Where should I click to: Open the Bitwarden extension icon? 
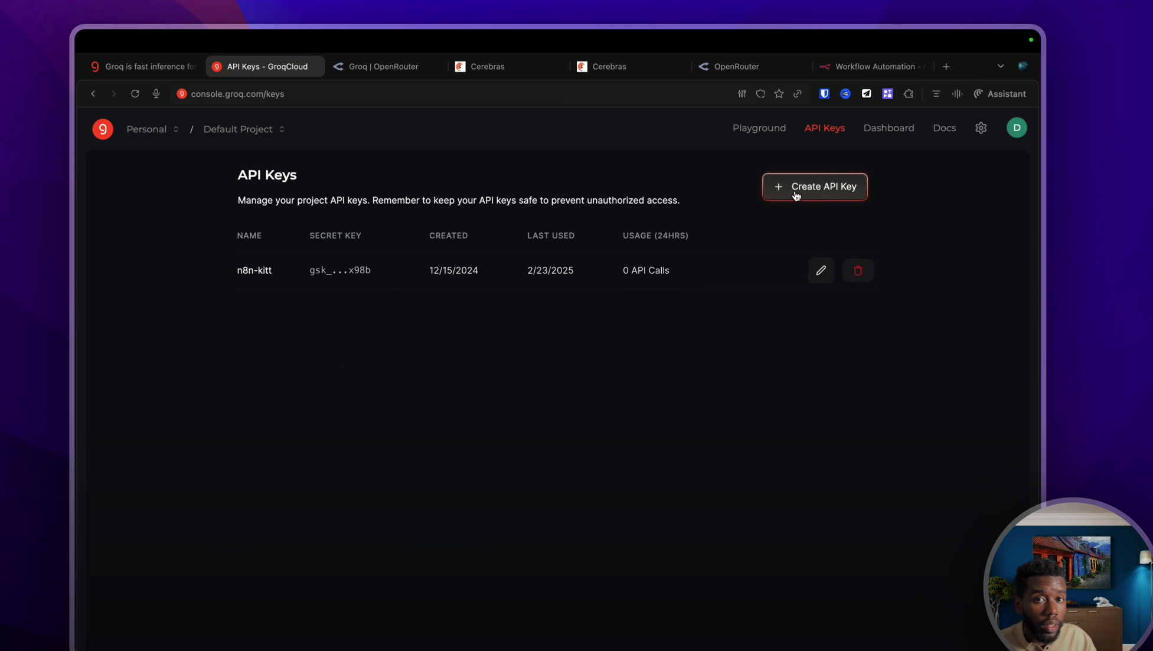[x=824, y=94]
